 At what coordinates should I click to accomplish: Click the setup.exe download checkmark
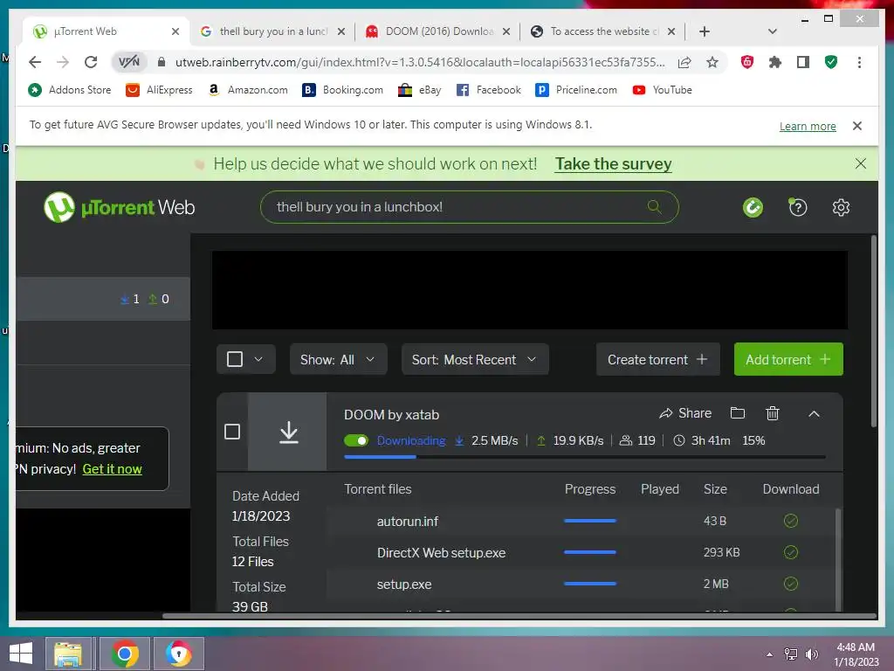point(791,583)
